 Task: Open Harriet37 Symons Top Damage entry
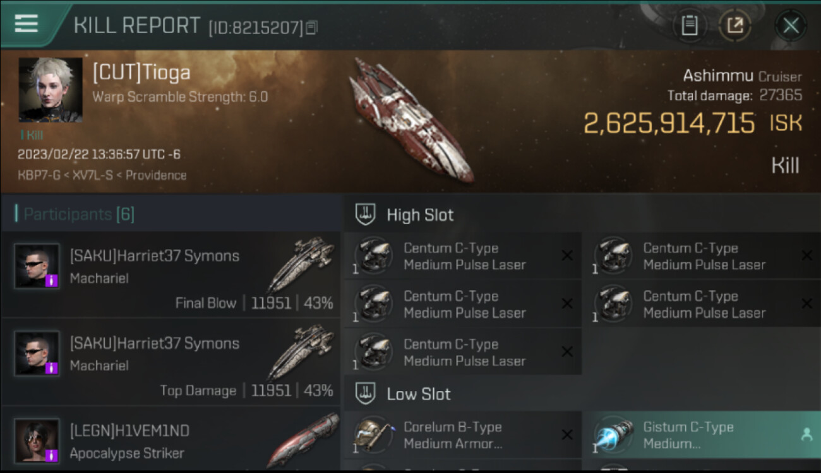pos(171,363)
